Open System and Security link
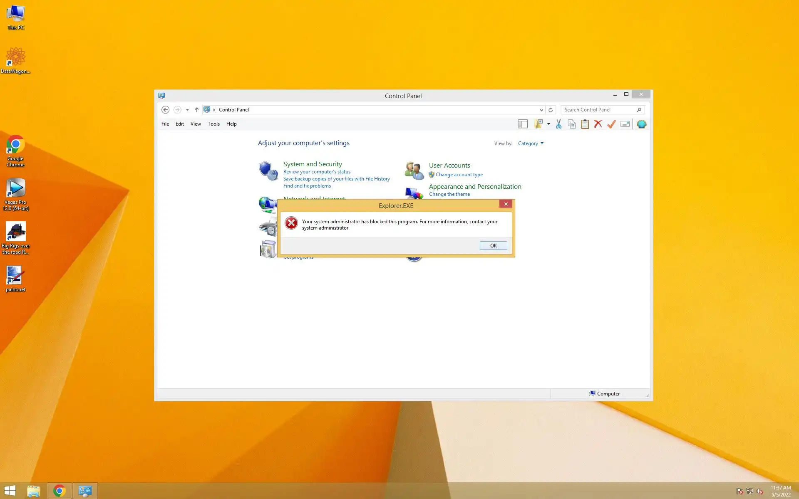Screen dimensions: 799x499 pos(313,164)
